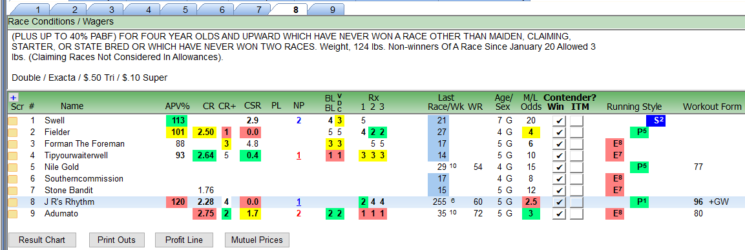Go to race tab 5
The image size is (745, 250).
(185, 10)
